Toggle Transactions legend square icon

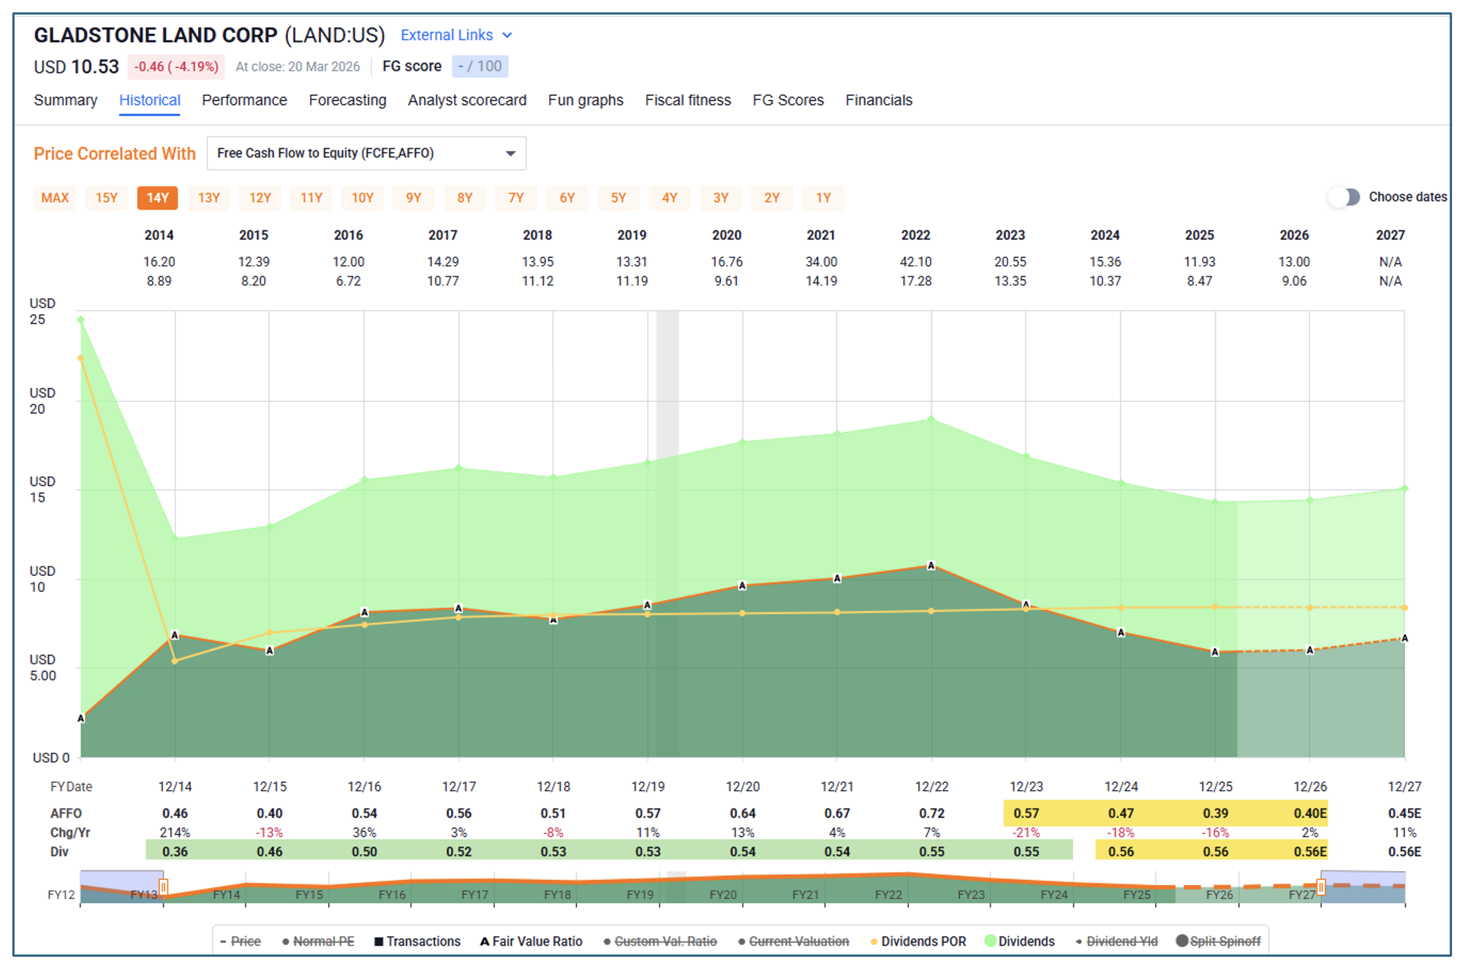379,941
